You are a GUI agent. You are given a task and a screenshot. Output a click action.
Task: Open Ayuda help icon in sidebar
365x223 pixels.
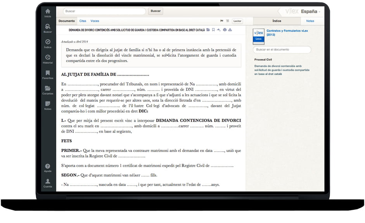pos(48,166)
